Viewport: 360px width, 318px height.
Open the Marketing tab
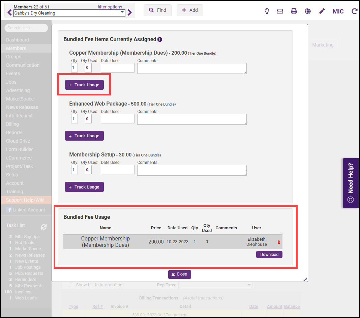click(x=323, y=45)
